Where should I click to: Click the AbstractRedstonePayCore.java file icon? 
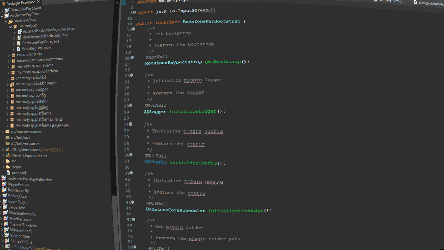pos(19,32)
